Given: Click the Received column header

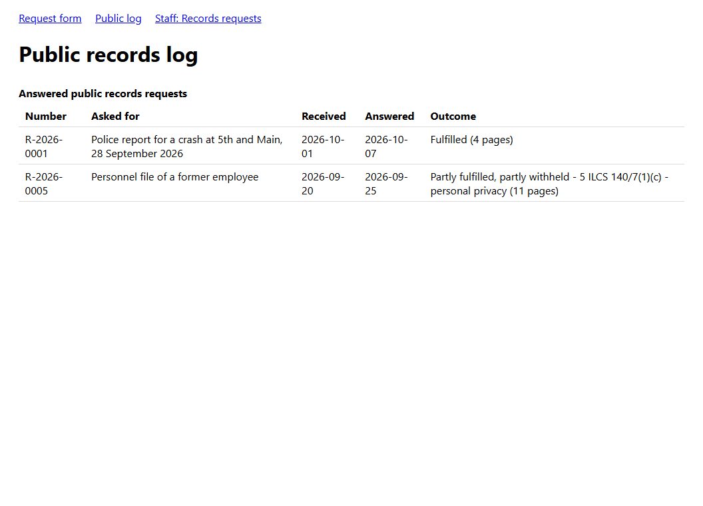Looking at the screenshot, I should [324, 117].
